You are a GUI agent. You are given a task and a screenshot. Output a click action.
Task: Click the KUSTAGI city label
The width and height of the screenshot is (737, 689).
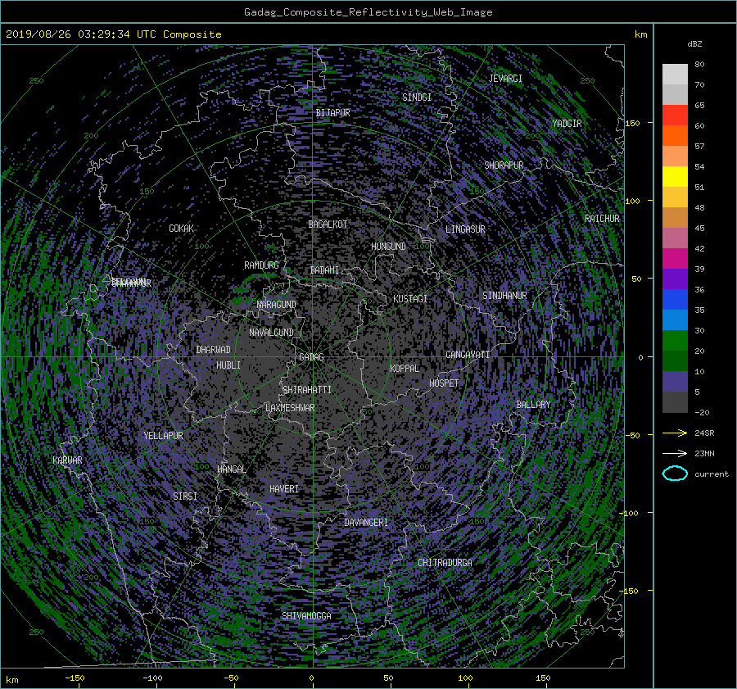[x=410, y=299]
